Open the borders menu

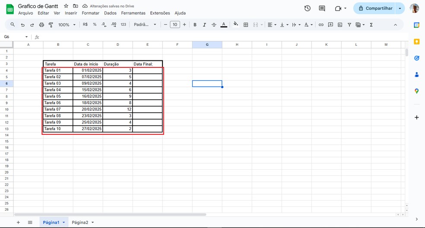246,25
